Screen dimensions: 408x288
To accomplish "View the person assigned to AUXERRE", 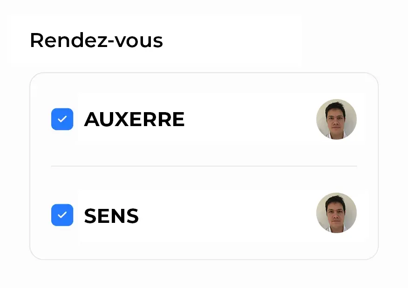I will pos(336,119).
